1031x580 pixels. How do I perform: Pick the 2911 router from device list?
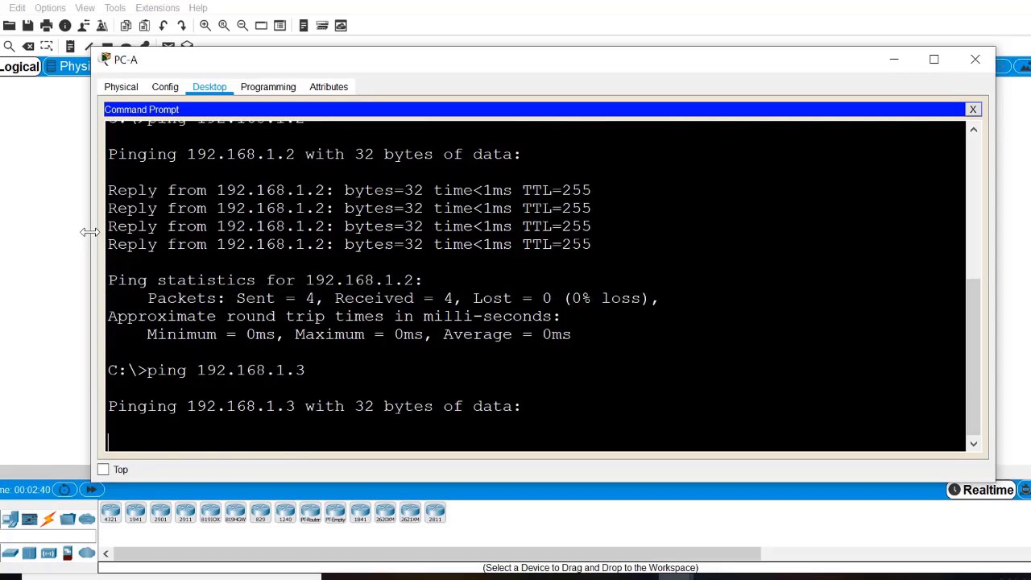pos(185,512)
